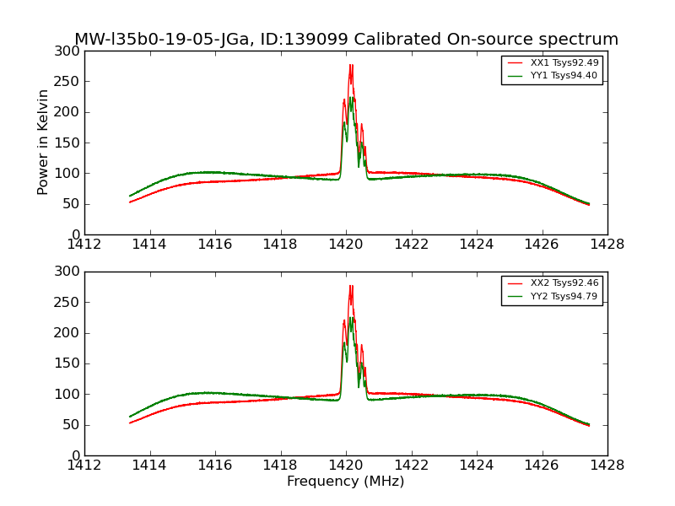This screenshot has width=675, height=506.
Task: Click the 1416 tick label of top plot
Action: 215,245
